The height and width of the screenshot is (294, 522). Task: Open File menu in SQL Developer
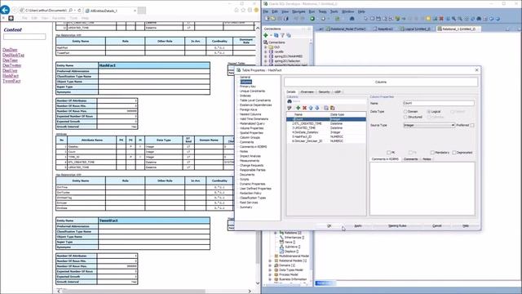pos(266,11)
